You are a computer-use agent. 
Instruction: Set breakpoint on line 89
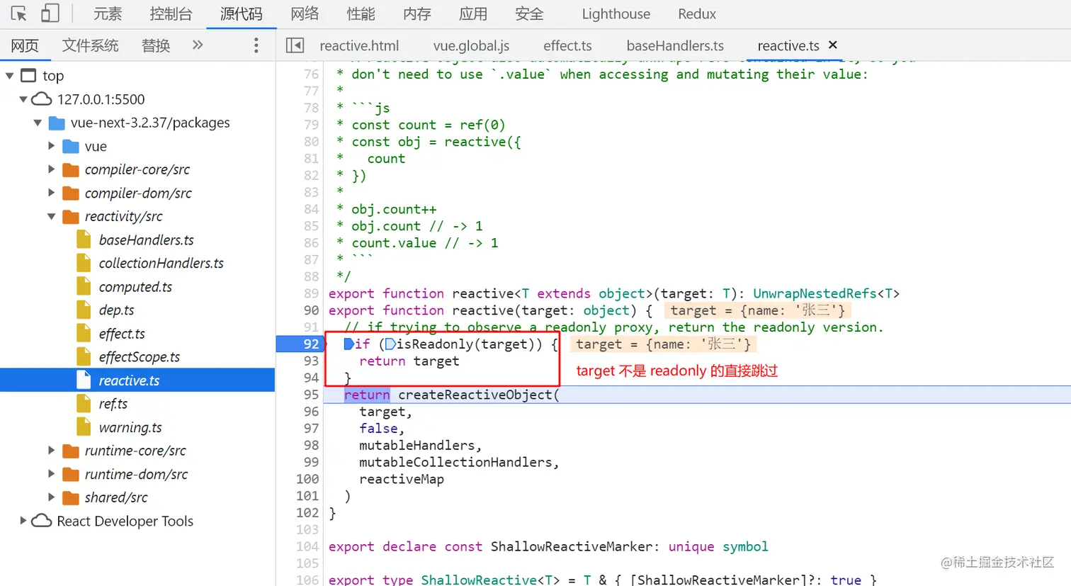point(311,293)
